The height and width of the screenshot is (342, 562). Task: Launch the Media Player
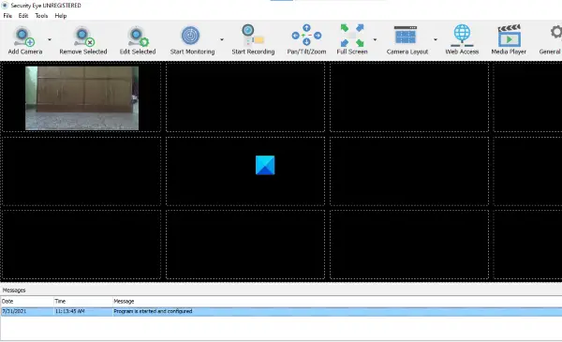(509, 39)
